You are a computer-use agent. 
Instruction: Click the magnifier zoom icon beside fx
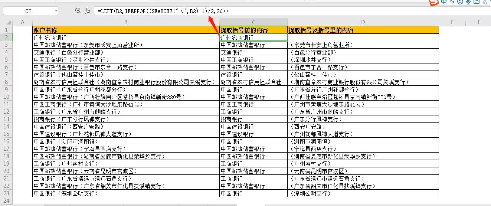[78, 11]
